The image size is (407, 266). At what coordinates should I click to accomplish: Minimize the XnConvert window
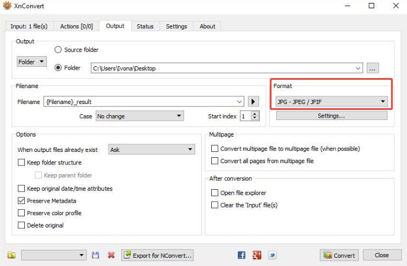[x=347, y=5]
